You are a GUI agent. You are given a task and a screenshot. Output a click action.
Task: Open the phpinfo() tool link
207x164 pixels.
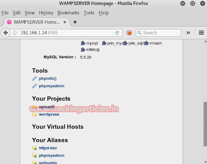(x=48, y=78)
